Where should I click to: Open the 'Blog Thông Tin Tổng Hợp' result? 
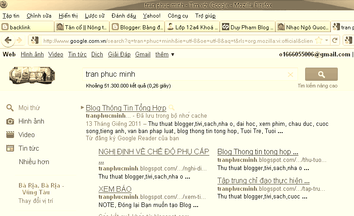click(x=126, y=108)
